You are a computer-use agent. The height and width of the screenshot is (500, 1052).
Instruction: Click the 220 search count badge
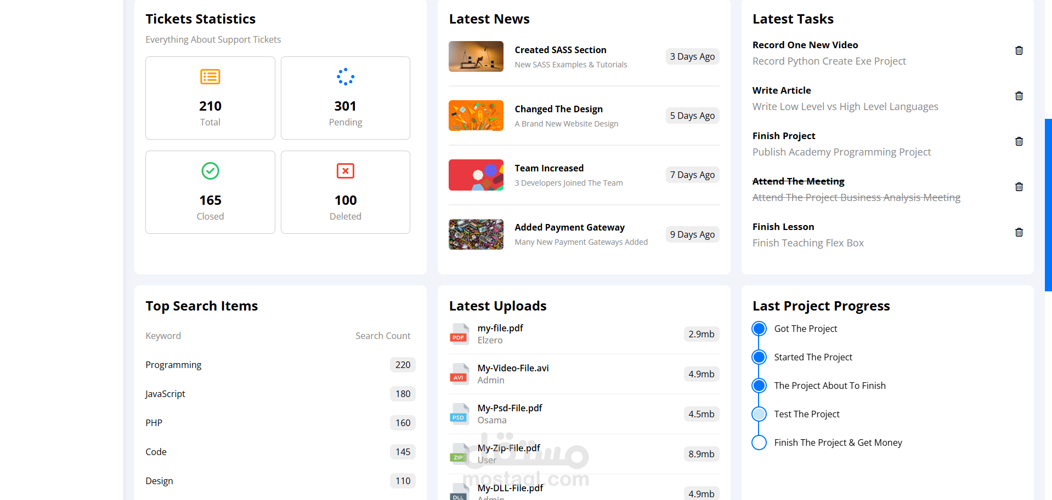[403, 365]
